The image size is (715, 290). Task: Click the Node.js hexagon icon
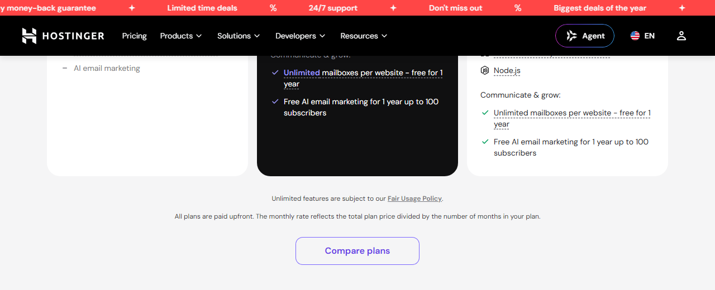tap(485, 70)
